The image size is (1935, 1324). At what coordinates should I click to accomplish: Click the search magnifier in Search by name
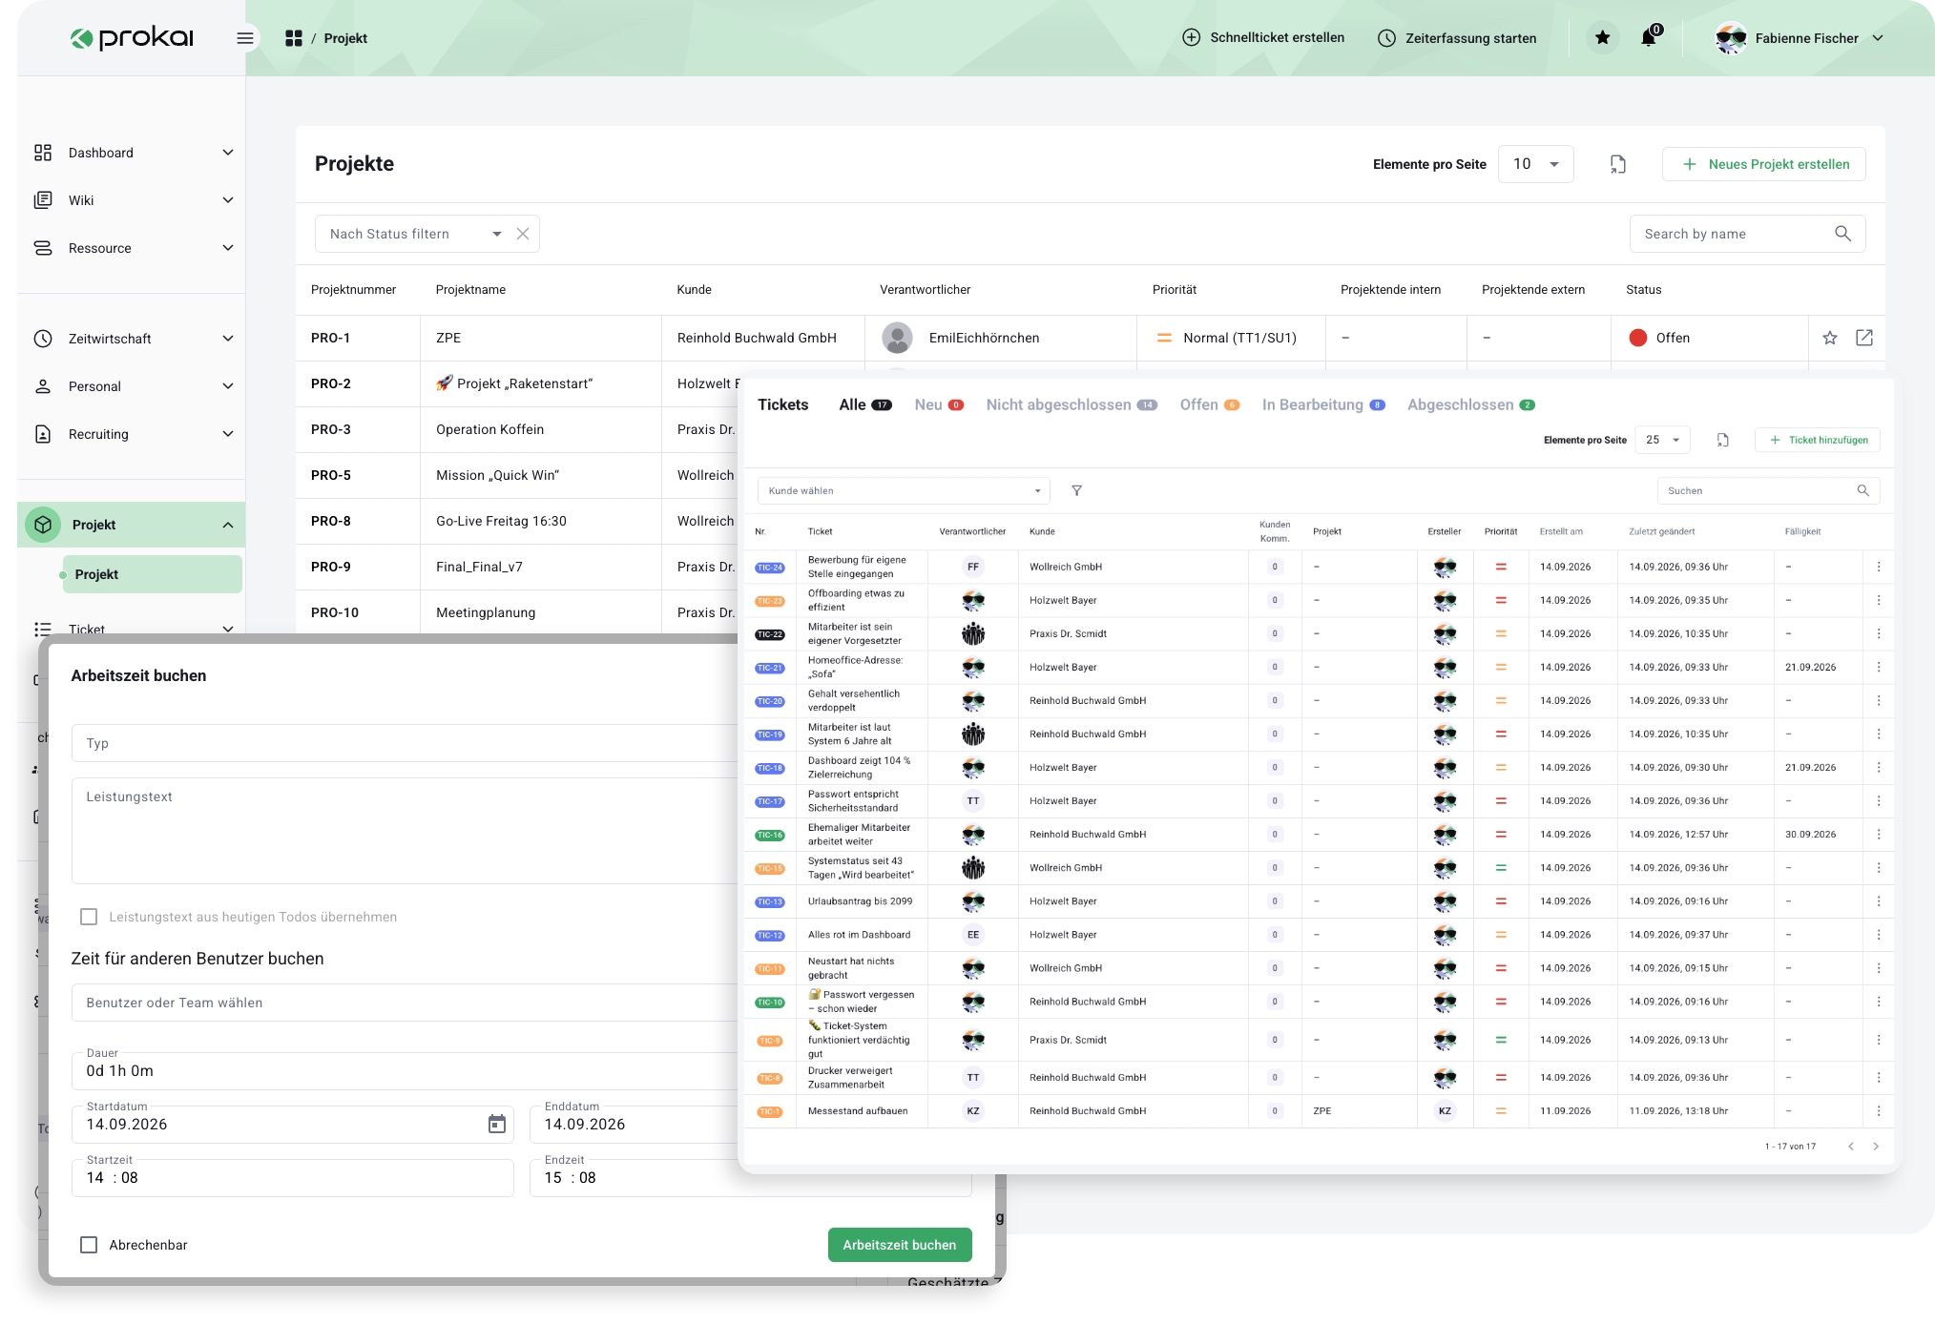coord(1842,234)
